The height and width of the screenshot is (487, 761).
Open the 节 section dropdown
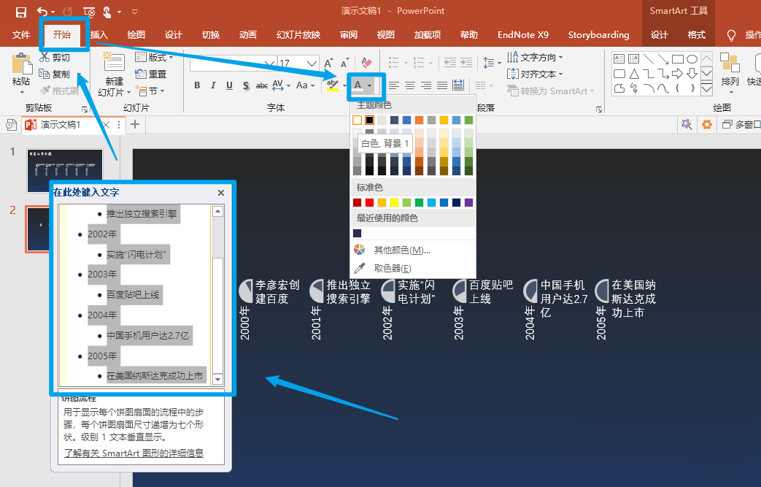(x=150, y=91)
